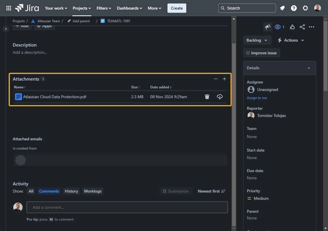The height and width of the screenshot is (231, 328).
Task: Go to Projects breadcrumb link
Action: pos(19,21)
